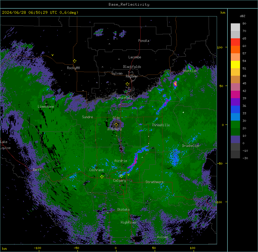Select the RedDeer city label
258x252 pixels.
click(132, 76)
